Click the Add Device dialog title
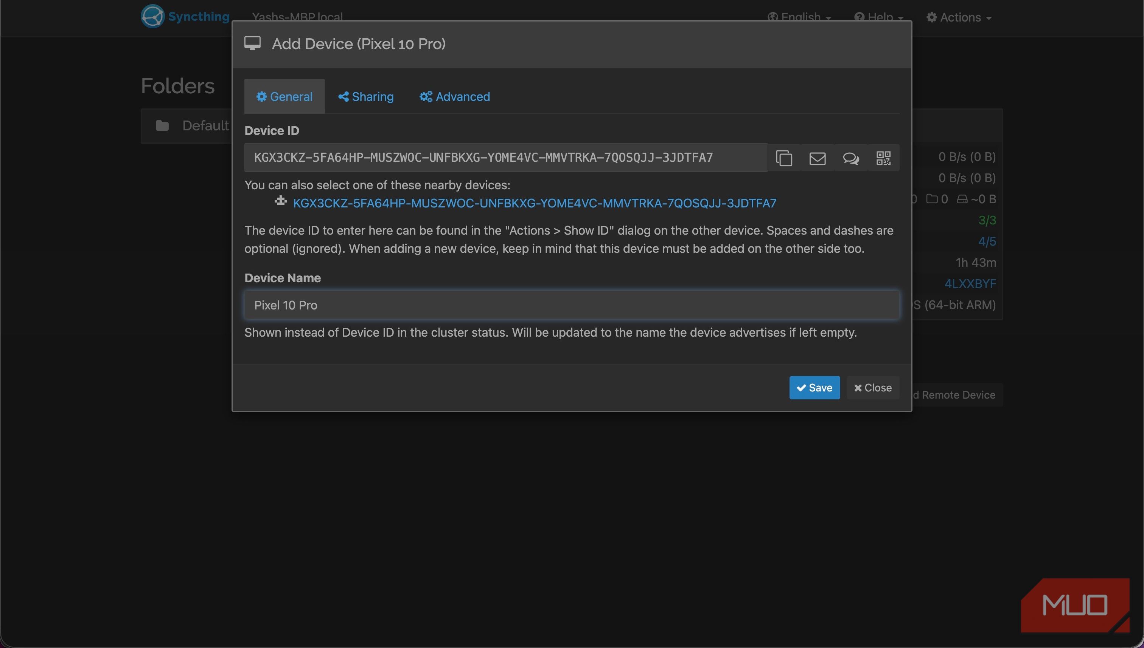 [x=359, y=44]
